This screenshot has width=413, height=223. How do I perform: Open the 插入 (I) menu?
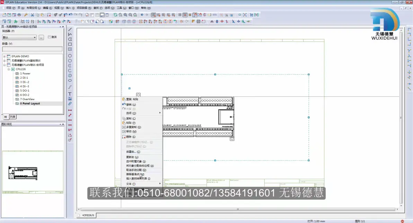[x=70, y=8]
